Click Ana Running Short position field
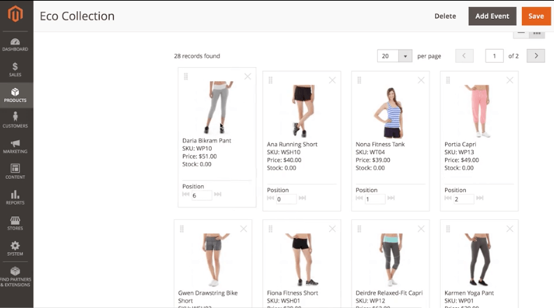The image size is (554, 308). click(286, 199)
